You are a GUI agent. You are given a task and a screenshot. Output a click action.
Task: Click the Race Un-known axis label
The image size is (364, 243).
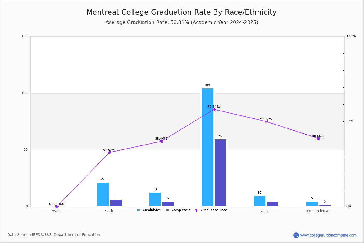click(x=318, y=211)
